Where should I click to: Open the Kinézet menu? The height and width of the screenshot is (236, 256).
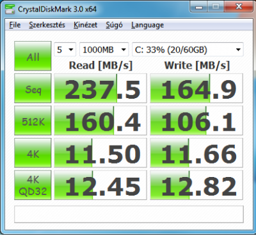pos(85,25)
